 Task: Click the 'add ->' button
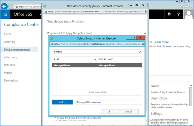pyautogui.click(x=62, y=102)
